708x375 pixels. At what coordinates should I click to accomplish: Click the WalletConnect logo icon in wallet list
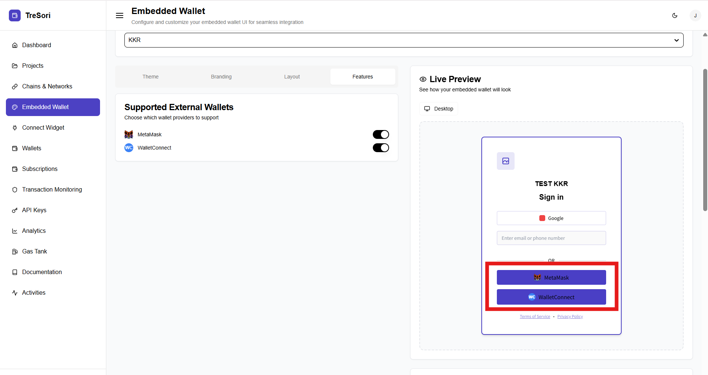click(129, 148)
